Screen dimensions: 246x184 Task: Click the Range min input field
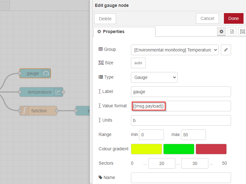151,135
